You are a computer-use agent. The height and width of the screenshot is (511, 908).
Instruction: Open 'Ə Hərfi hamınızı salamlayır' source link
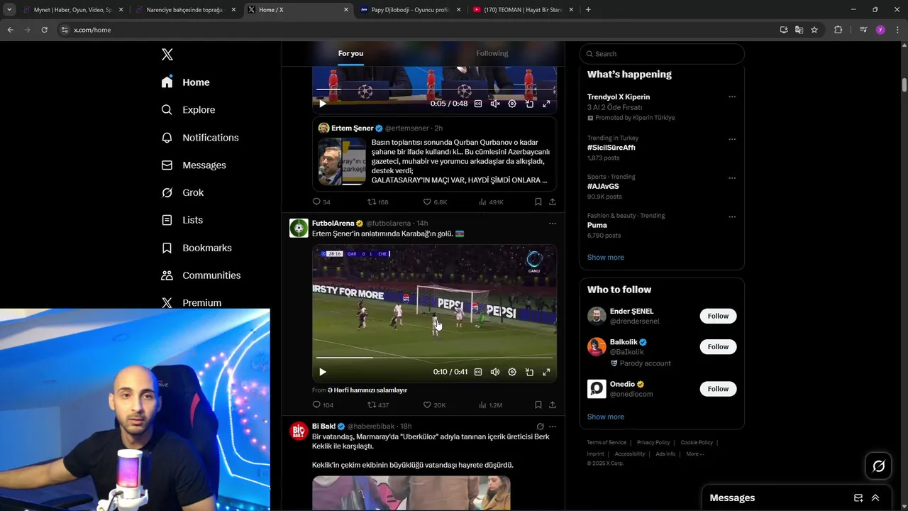coord(367,390)
